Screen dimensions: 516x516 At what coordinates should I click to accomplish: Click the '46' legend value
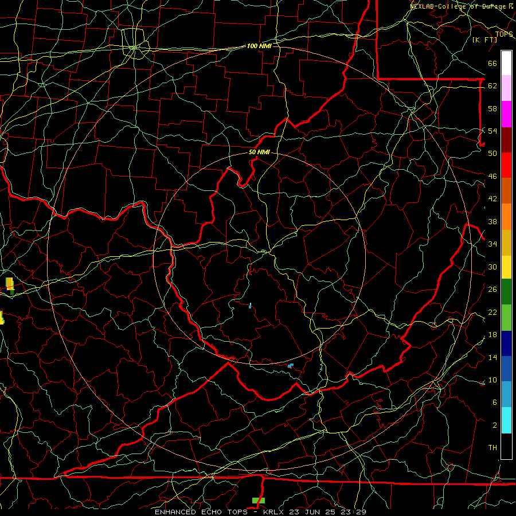point(492,177)
